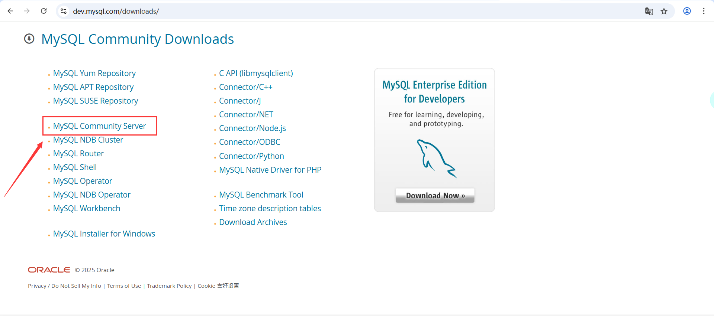Open MySQL Router
Viewport: 714px width, 316px height.
tap(78, 153)
